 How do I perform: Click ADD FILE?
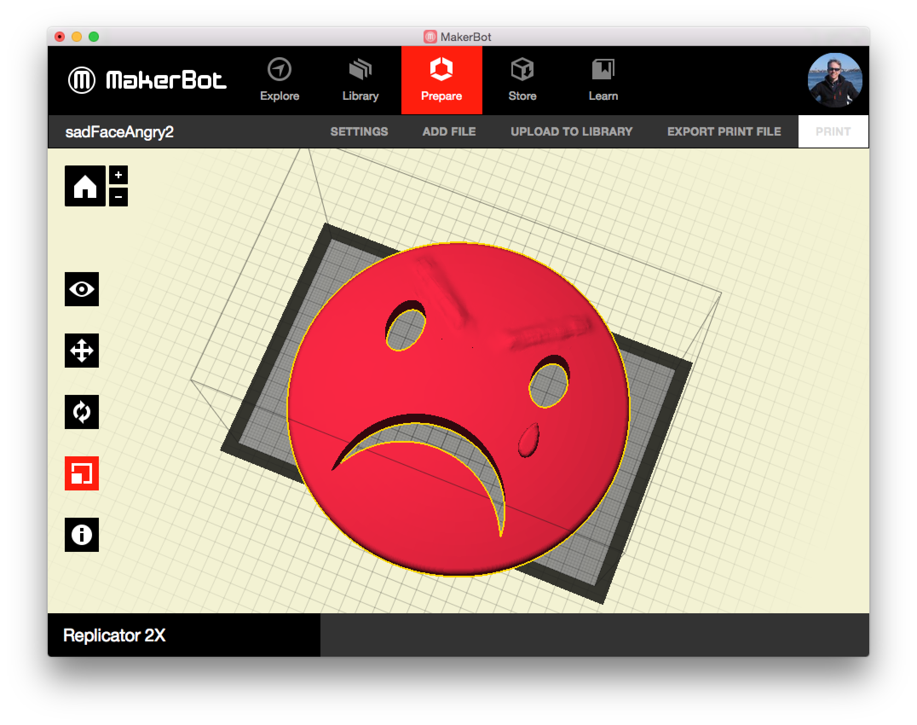click(449, 131)
